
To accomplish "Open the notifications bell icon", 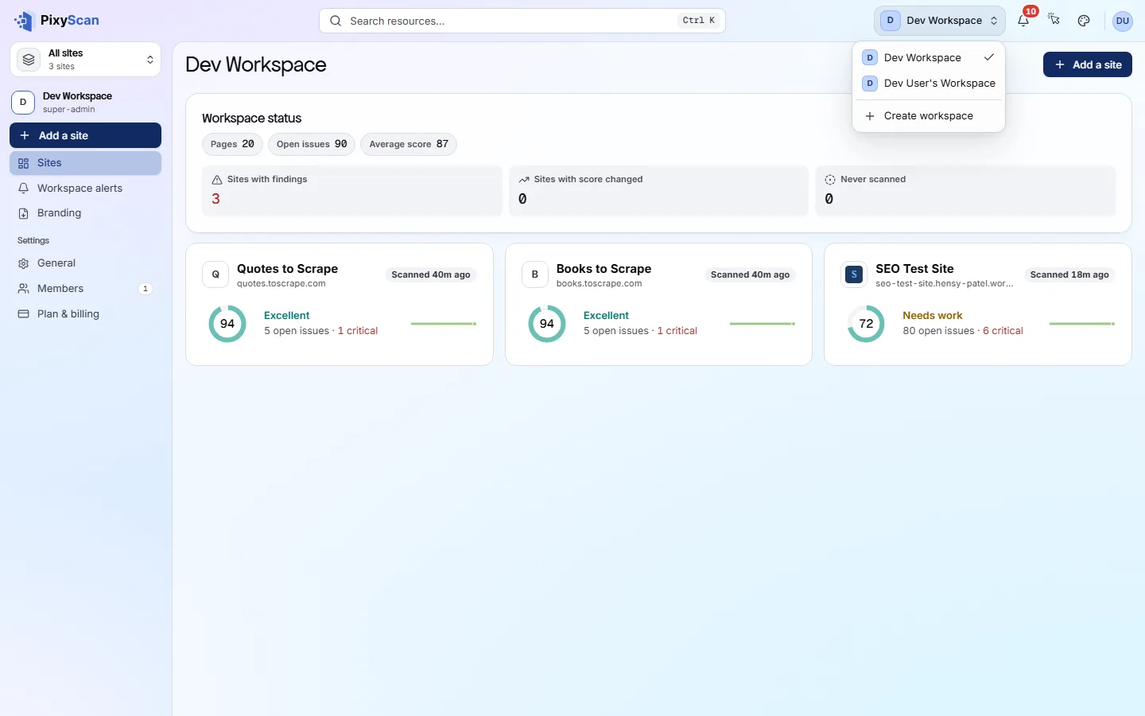I will tap(1023, 21).
